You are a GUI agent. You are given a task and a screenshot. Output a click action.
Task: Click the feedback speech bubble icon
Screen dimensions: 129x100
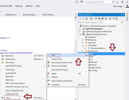pyautogui.click(x=77, y=2)
